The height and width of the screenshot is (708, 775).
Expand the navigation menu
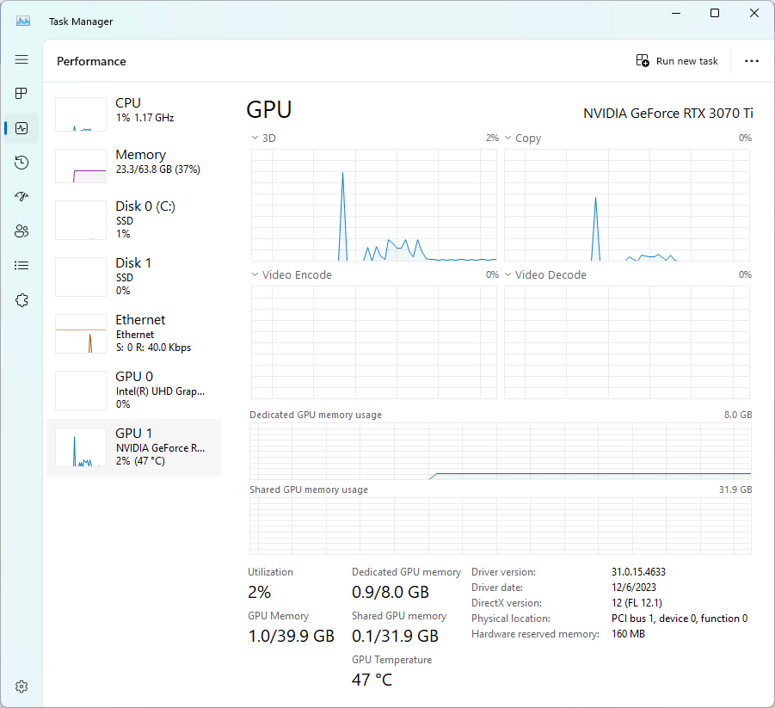coord(22,59)
